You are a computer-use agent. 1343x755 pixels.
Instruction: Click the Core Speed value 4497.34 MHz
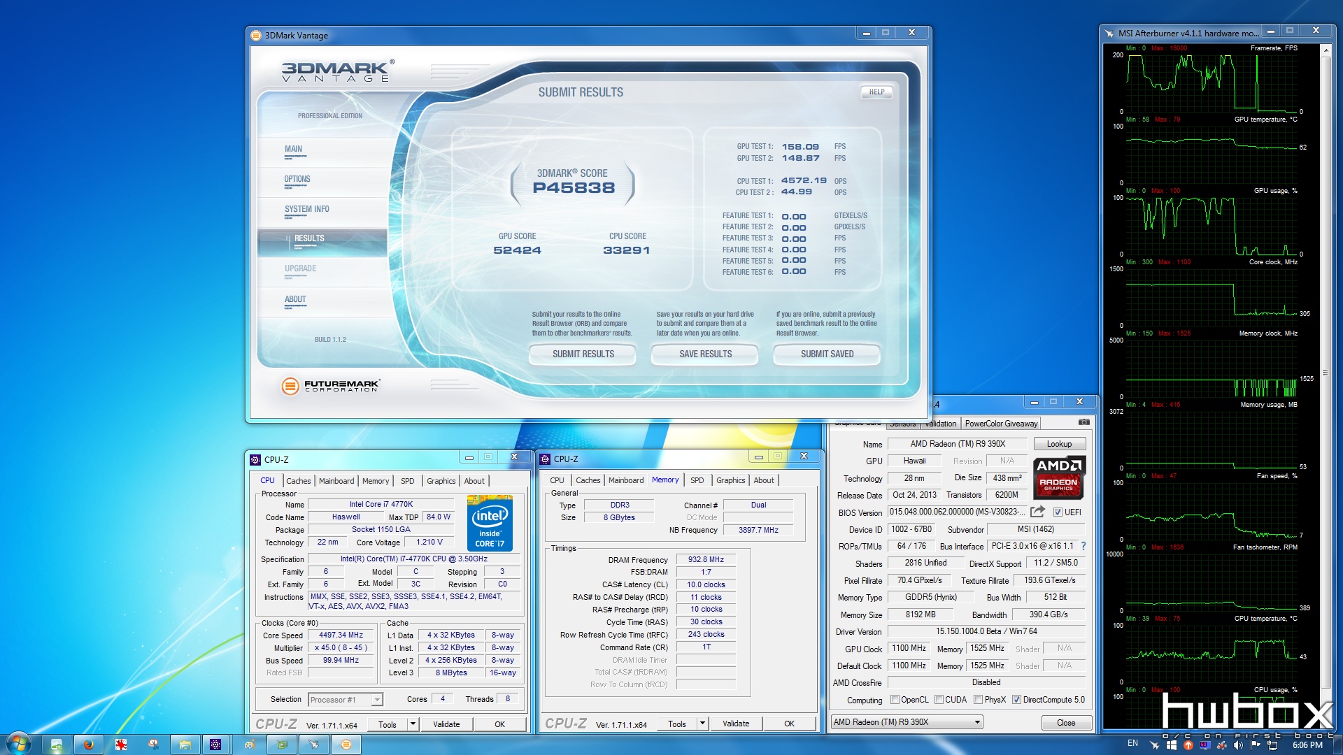click(341, 635)
